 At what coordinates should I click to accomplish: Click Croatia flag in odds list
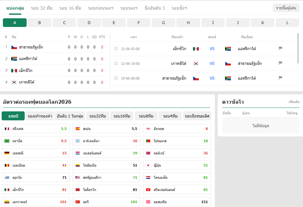(x=148, y=177)
